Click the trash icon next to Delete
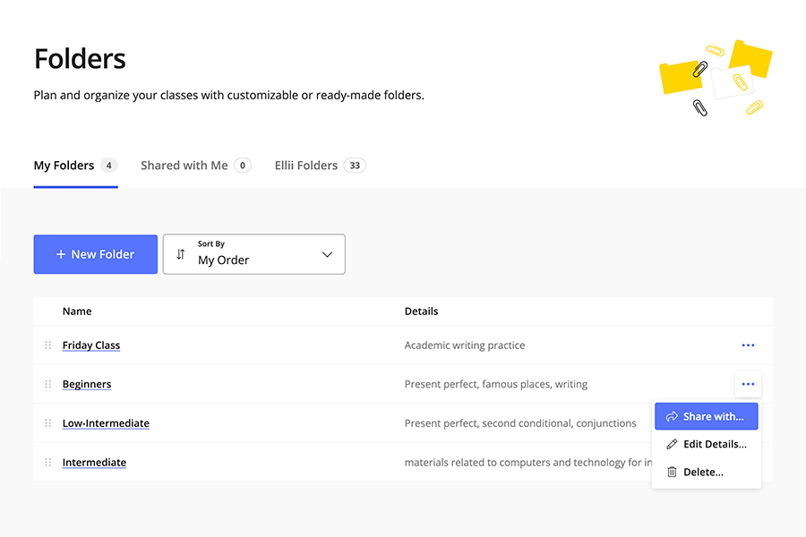 [x=673, y=471]
